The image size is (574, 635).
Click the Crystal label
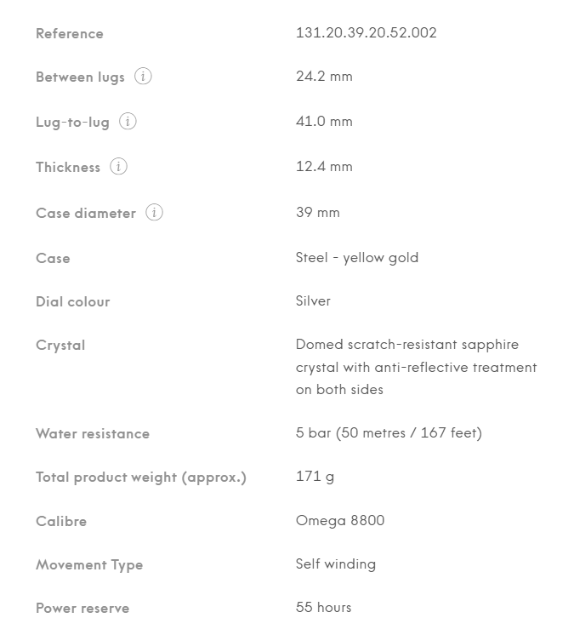[60, 346]
